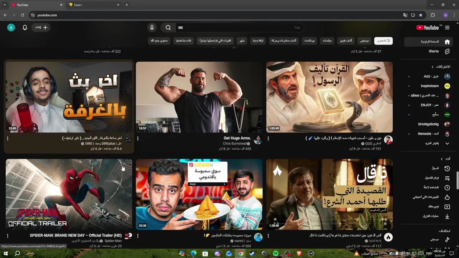Open the samosa noodles video thumbnail
The width and height of the screenshot is (459, 258).
click(199, 194)
